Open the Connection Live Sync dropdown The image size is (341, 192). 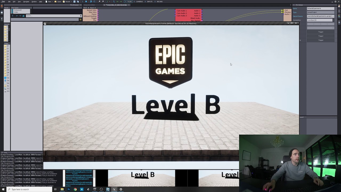click(333, 20)
